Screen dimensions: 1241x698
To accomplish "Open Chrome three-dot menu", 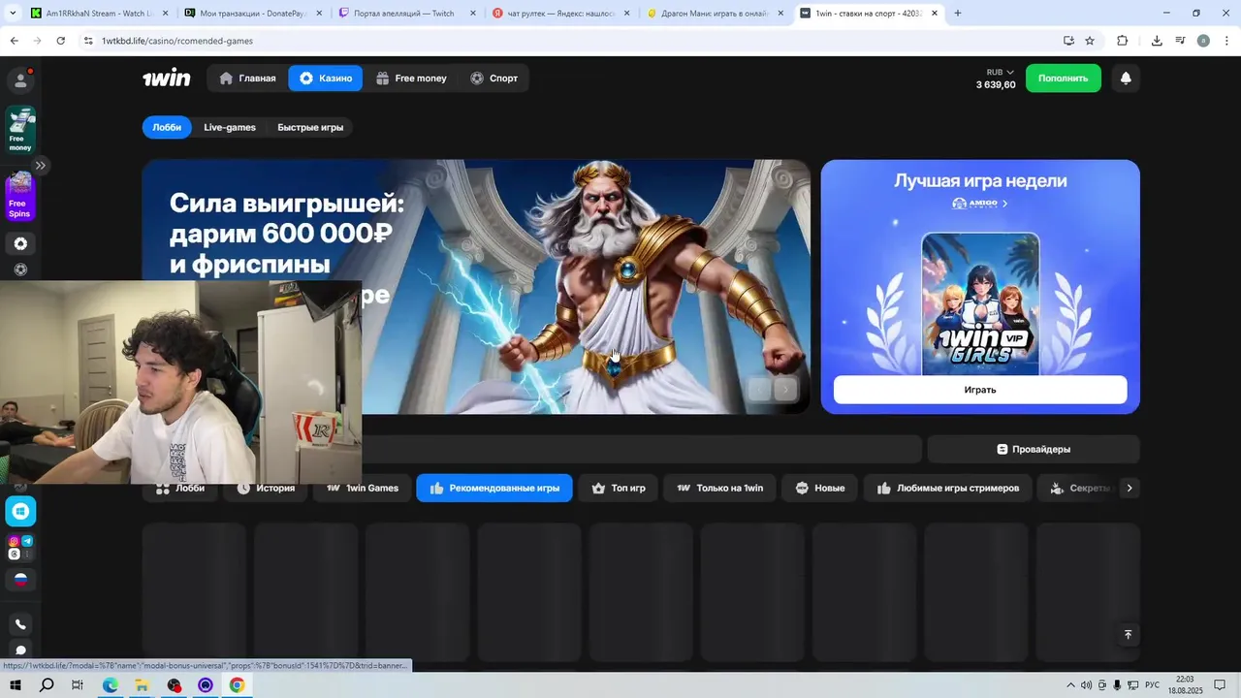I will point(1226,41).
